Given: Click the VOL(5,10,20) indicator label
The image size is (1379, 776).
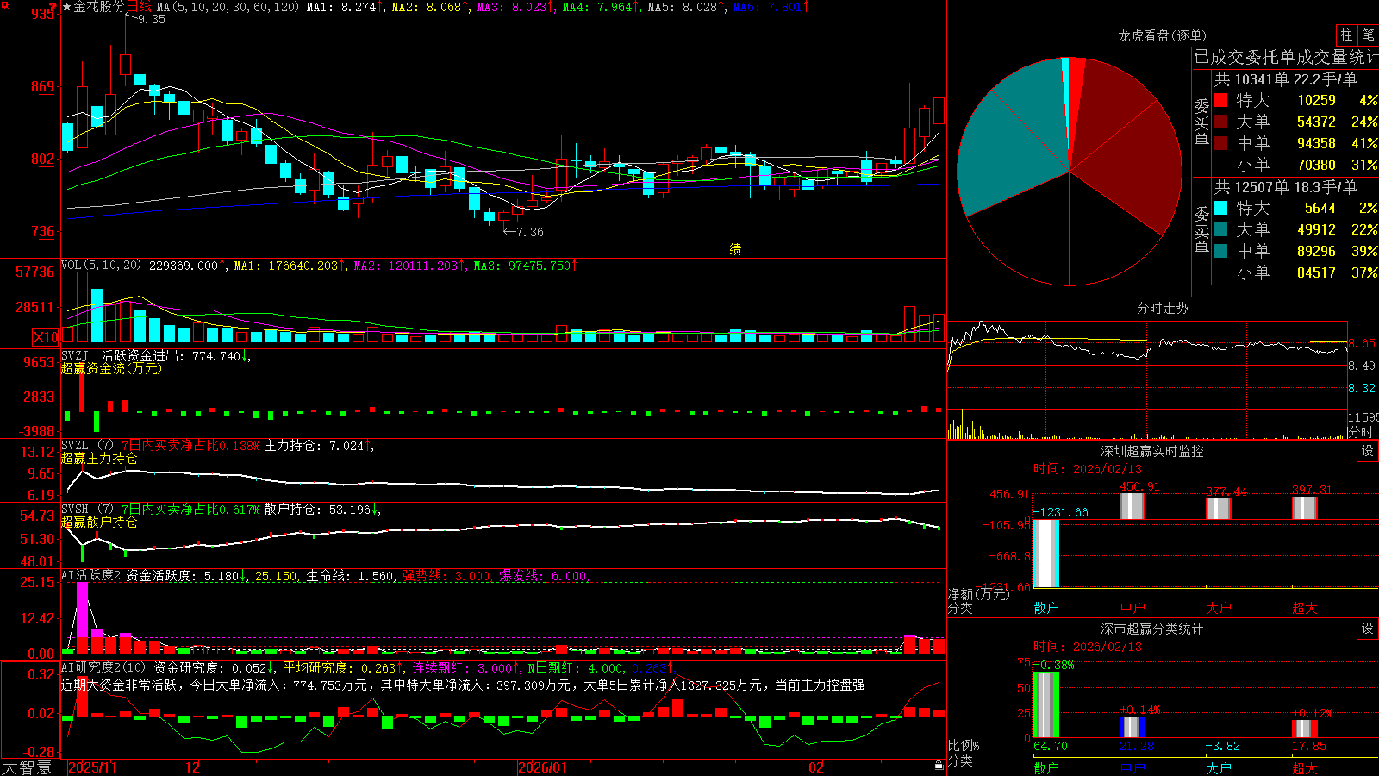Looking at the screenshot, I should coord(101,266).
